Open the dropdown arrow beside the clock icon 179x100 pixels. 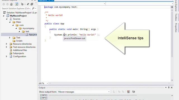tap(25, 4)
